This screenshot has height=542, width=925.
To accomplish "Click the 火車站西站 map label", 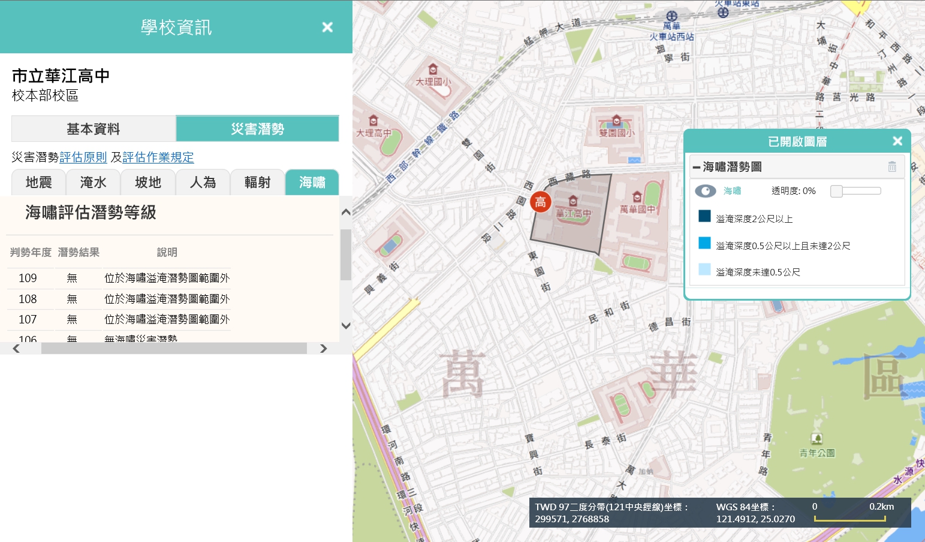I will pyautogui.click(x=671, y=37).
